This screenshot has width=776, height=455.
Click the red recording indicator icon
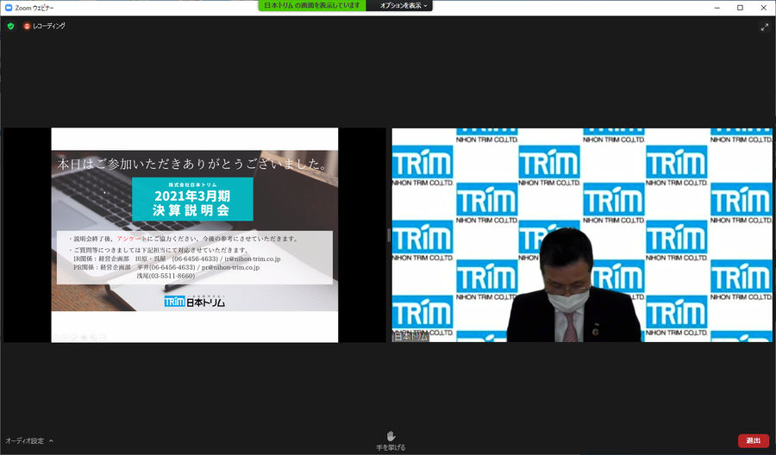[27, 26]
